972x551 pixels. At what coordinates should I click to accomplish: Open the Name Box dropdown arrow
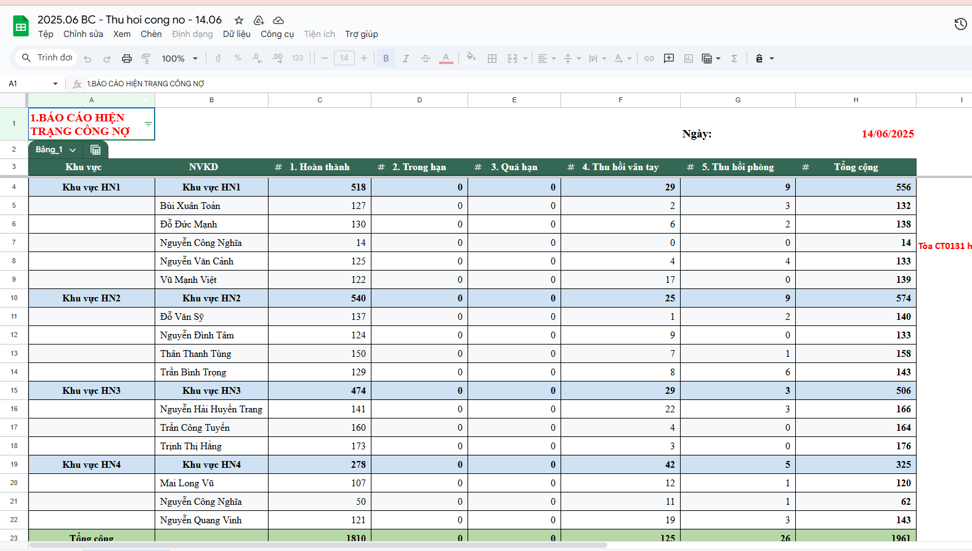coord(55,84)
